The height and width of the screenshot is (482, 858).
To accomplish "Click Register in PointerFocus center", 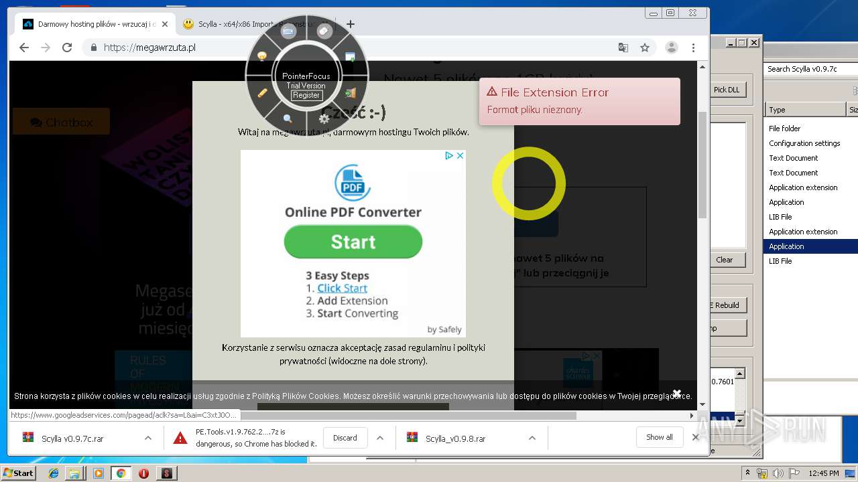I will 306,95.
